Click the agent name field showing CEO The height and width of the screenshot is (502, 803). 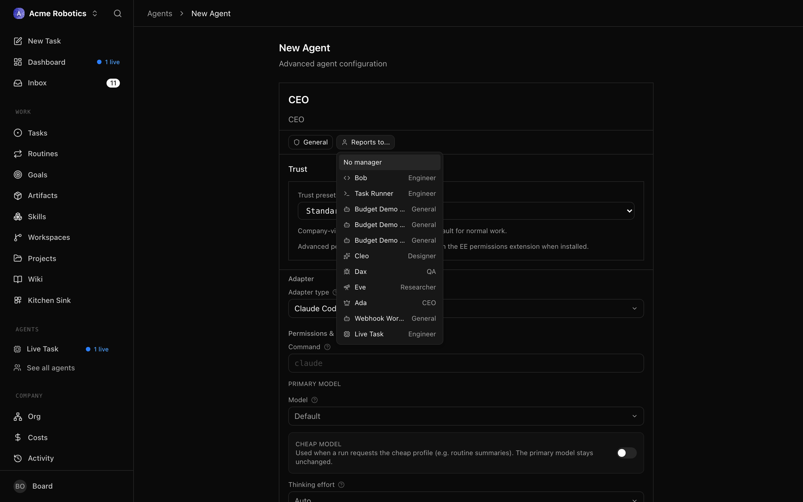[466, 100]
